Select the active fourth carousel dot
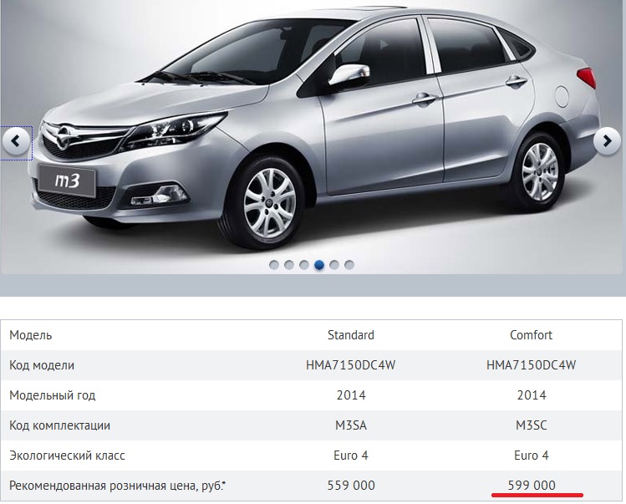626x504 pixels. 319,265
